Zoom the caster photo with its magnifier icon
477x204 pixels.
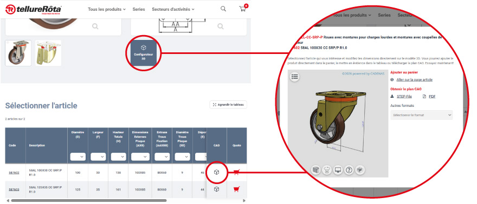[x=95, y=26]
